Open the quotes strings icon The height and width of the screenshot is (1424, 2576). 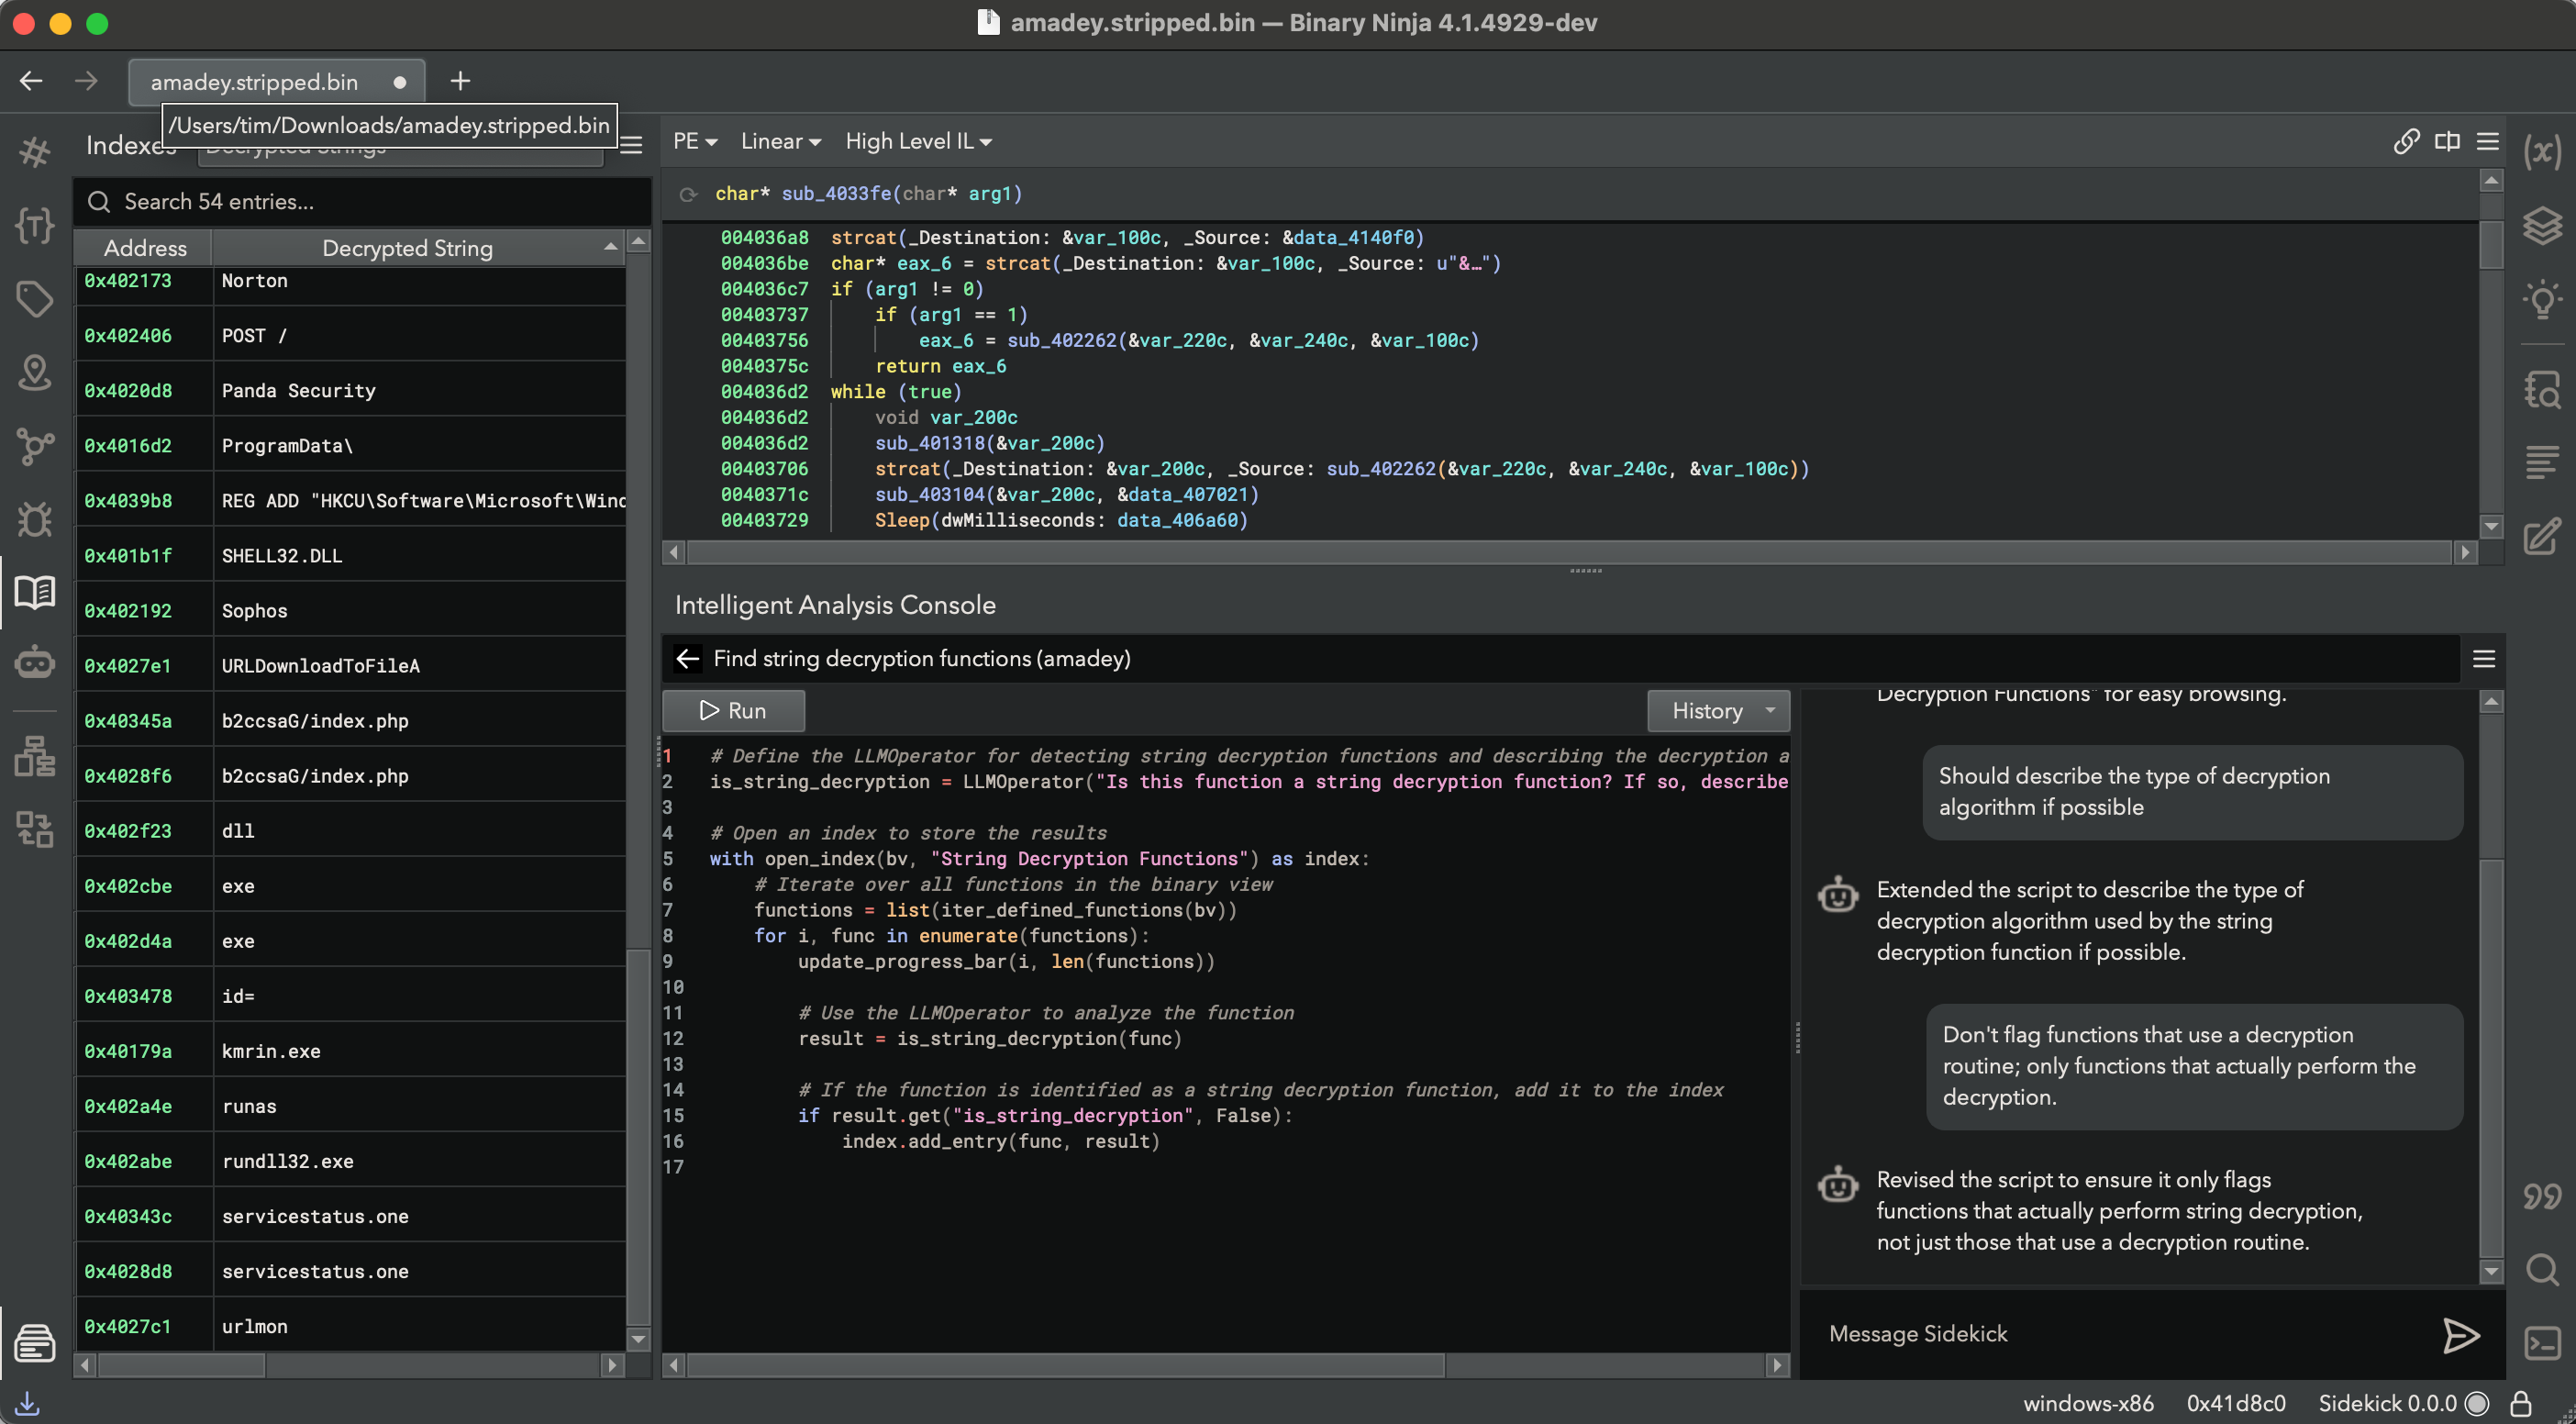coord(2541,1196)
